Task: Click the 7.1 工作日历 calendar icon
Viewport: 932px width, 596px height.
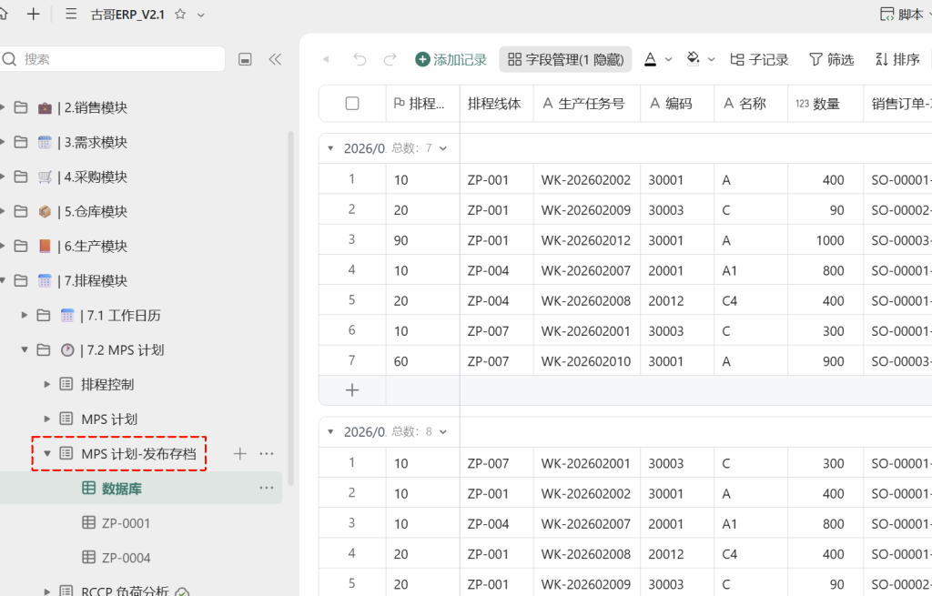Action: [67, 315]
